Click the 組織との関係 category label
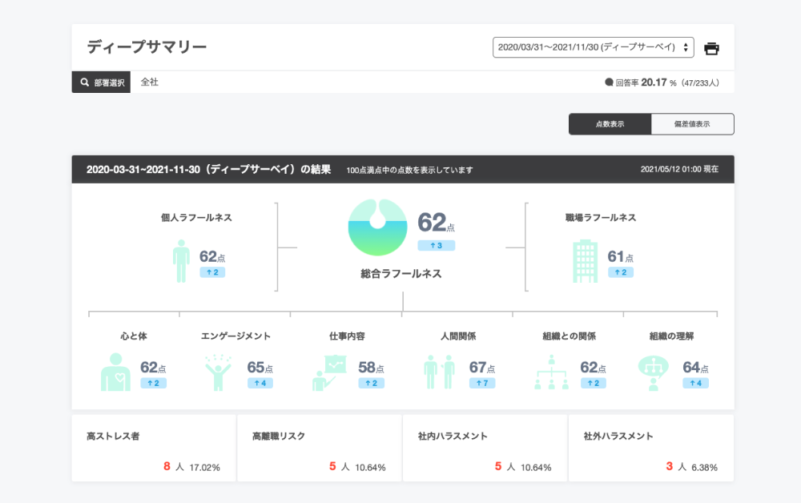The height and width of the screenshot is (503, 801). click(x=569, y=336)
